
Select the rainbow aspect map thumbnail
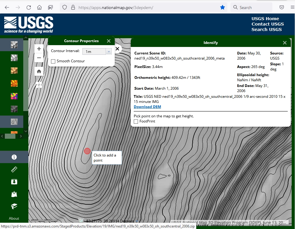(14, 96)
